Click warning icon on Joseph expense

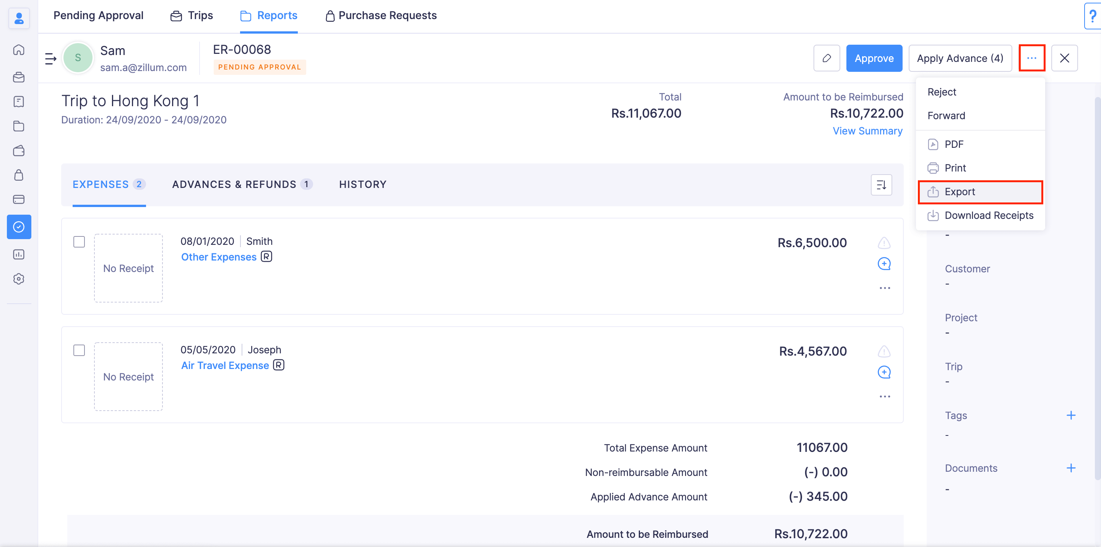[x=884, y=352]
